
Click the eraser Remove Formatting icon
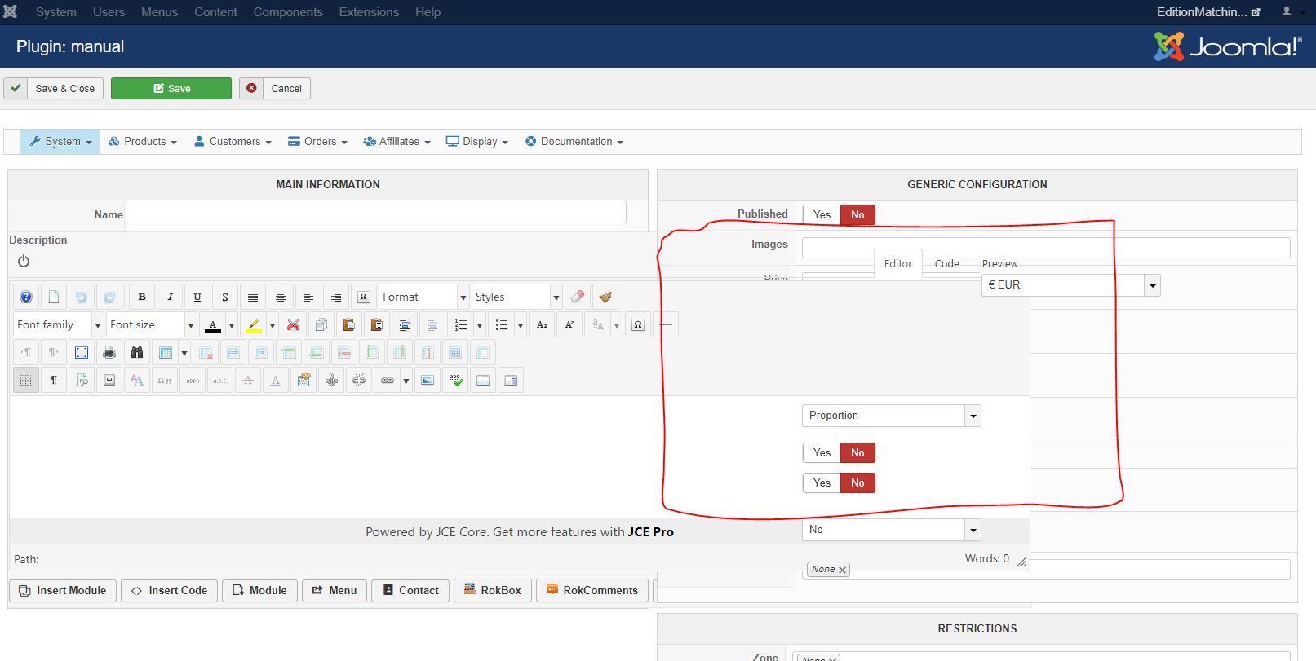tap(578, 297)
